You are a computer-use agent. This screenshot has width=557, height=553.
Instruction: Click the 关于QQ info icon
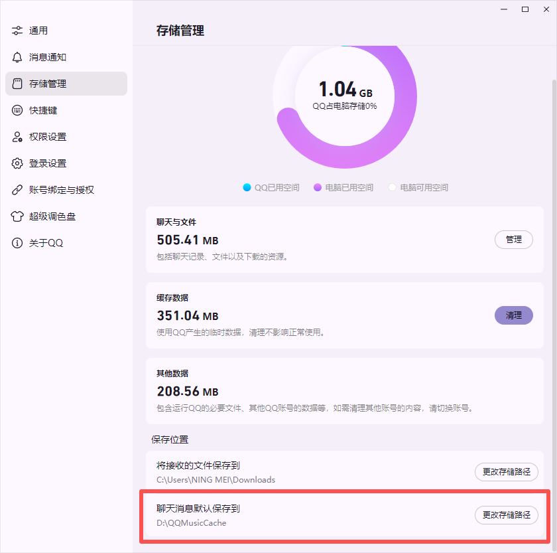(x=17, y=243)
